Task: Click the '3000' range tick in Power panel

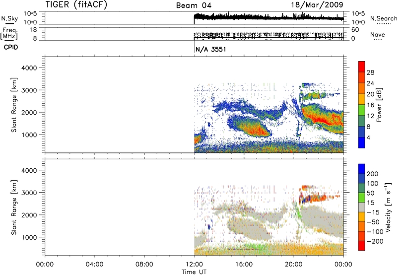Action: pos(29,90)
